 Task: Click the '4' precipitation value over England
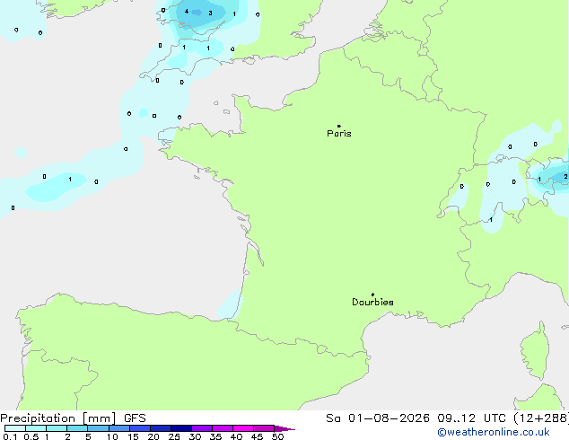point(187,12)
